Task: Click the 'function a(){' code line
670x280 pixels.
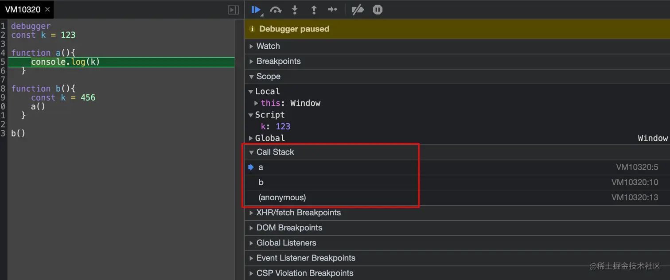Action: pyautogui.click(x=43, y=53)
